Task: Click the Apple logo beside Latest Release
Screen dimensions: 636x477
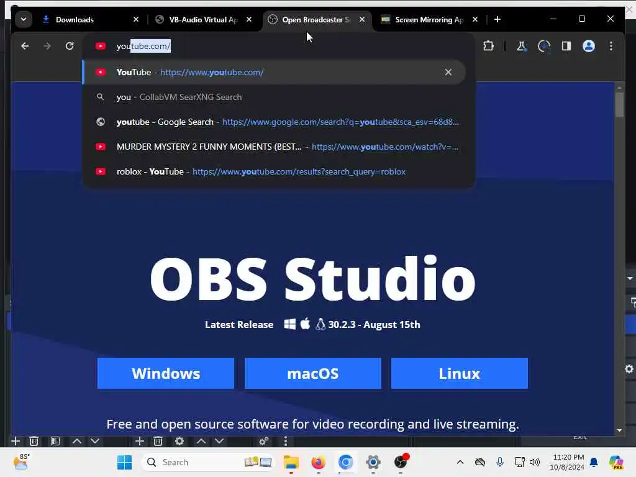Action: coord(305,324)
